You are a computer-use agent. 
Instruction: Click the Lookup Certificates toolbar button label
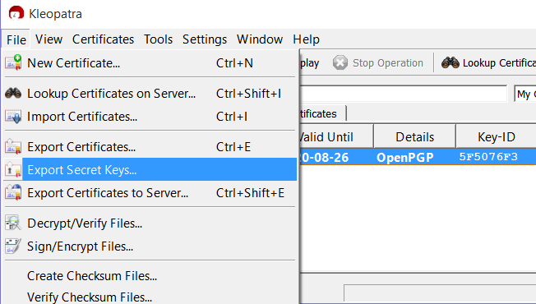(x=499, y=62)
